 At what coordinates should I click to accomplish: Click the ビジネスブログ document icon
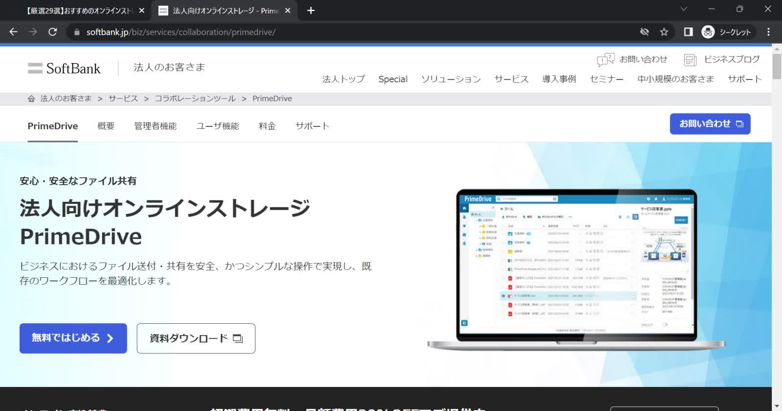point(690,60)
